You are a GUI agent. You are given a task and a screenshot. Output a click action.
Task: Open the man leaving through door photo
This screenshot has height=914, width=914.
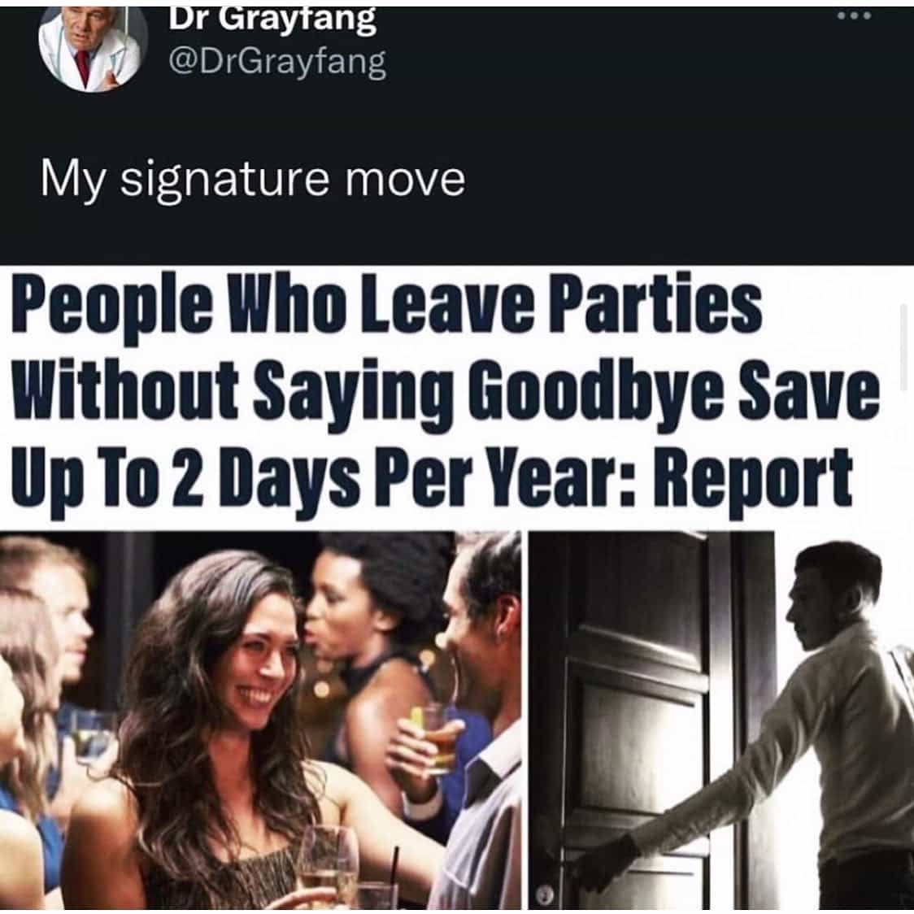[x=721, y=720]
